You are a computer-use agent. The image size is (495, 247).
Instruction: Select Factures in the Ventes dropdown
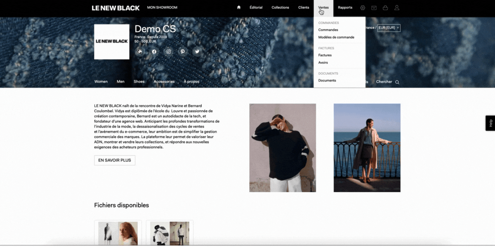pyautogui.click(x=325, y=55)
